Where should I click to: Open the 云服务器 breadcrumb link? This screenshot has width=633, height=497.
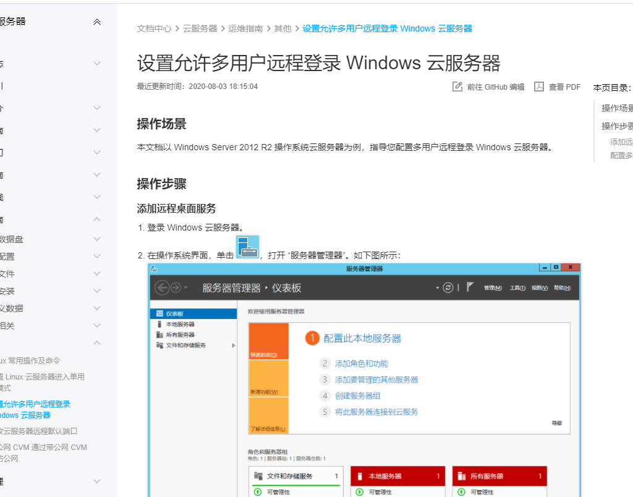198,28
